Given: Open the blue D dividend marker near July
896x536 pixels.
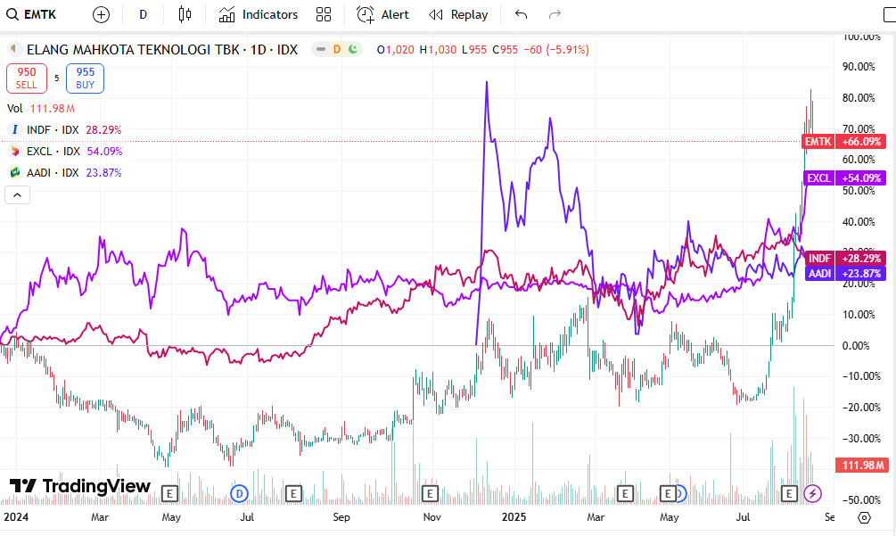Looking at the screenshot, I should 240,493.
